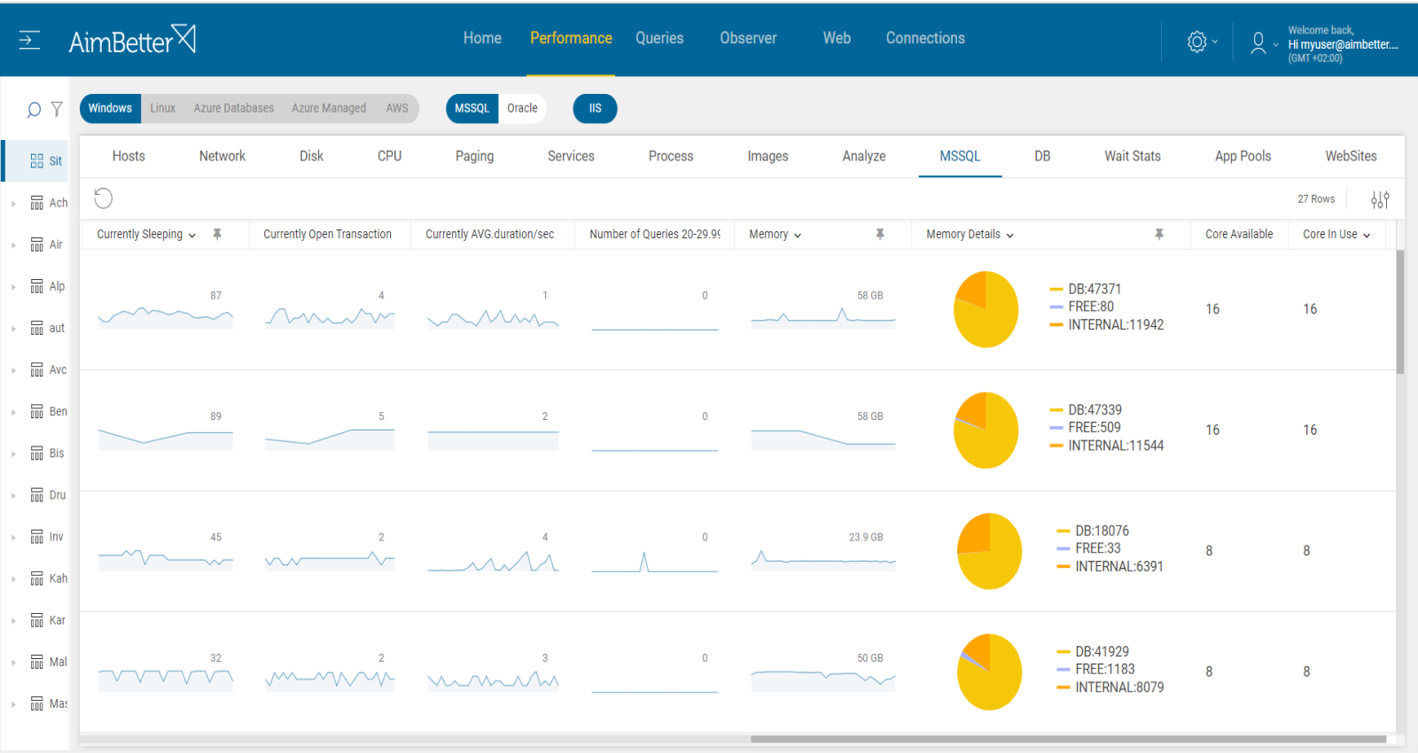Screen dimensions: 1418x753
Task: Click server icon next to Ach
Action: coord(36,203)
